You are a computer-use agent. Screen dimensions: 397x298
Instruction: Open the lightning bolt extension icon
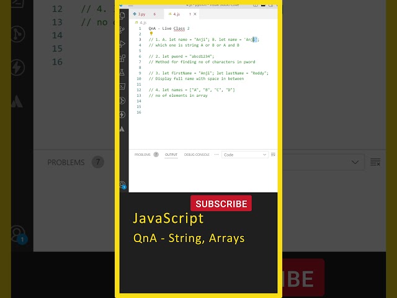pyautogui.click(x=122, y=114)
